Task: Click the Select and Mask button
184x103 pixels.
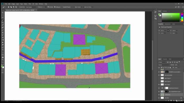Action: [88, 7]
